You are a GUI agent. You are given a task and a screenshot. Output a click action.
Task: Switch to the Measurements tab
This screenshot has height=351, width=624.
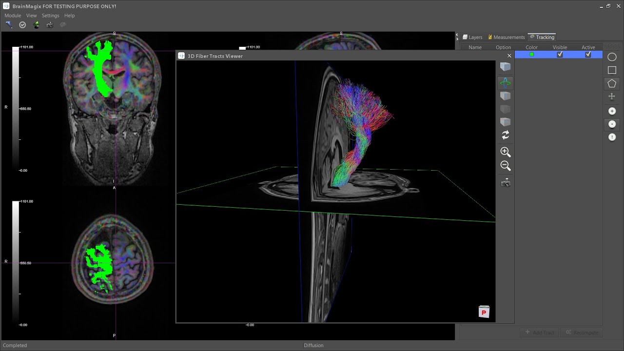pyautogui.click(x=506, y=37)
